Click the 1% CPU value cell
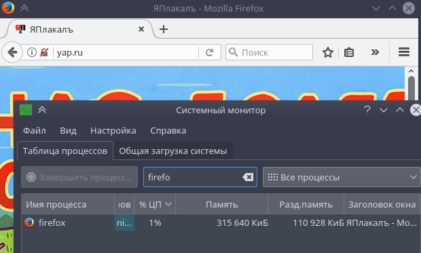This screenshot has width=421, height=253. coord(155,223)
